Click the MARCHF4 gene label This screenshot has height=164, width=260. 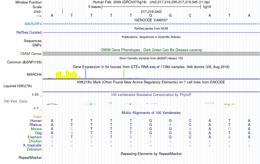click(33, 24)
